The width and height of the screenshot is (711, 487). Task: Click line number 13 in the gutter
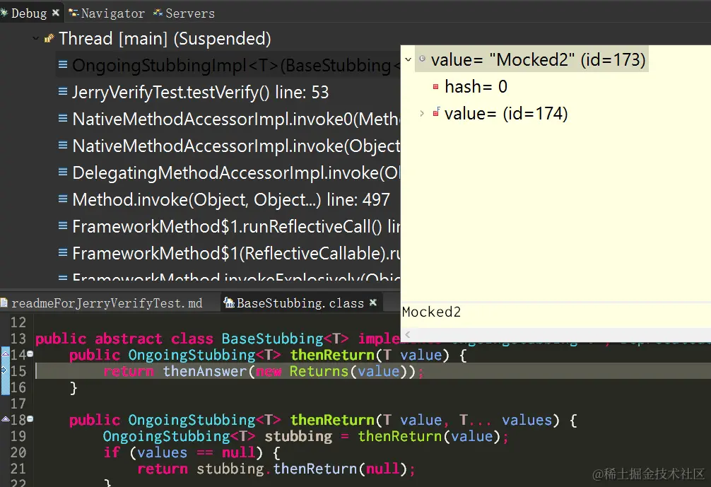18,339
